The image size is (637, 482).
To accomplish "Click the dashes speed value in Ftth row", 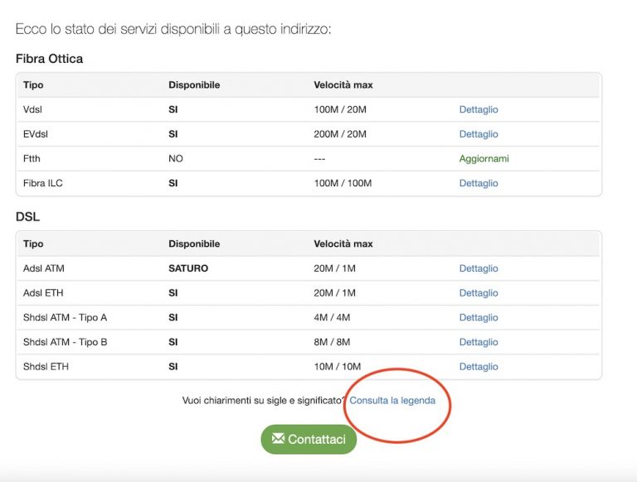I will point(319,159).
